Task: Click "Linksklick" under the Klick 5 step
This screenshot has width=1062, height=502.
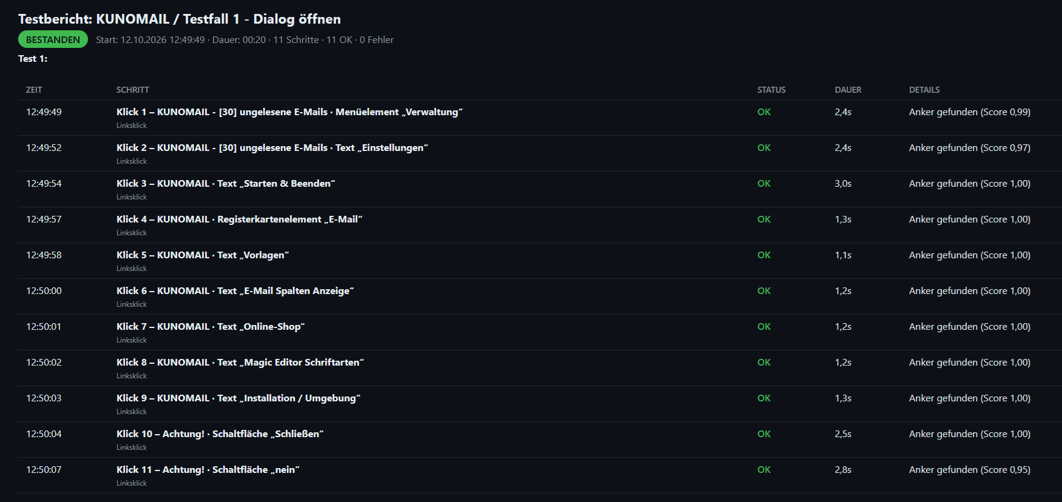Action: [x=132, y=269]
